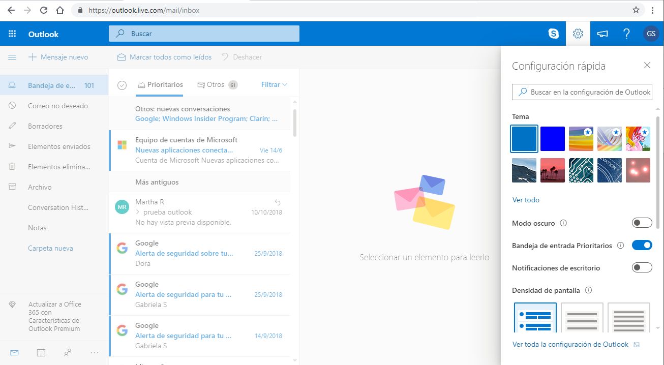Switch to Otros tab
This screenshot has width=664, height=365.
218,85
